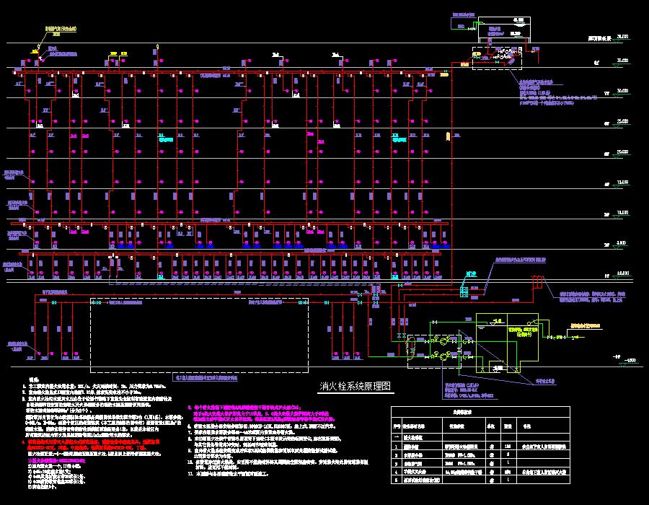Select the ±0.000 ground elevation label

coord(622,273)
